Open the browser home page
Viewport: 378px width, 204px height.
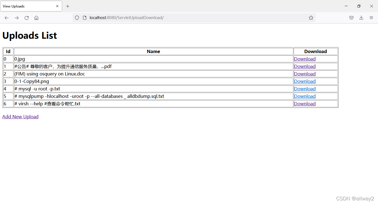36,18
